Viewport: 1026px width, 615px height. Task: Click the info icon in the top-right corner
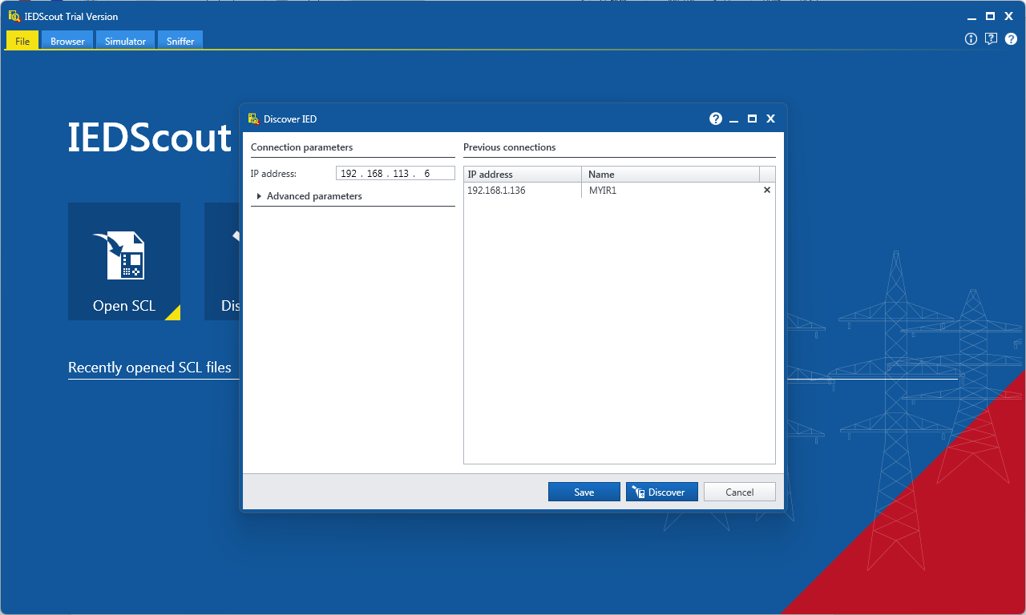[x=971, y=38]
